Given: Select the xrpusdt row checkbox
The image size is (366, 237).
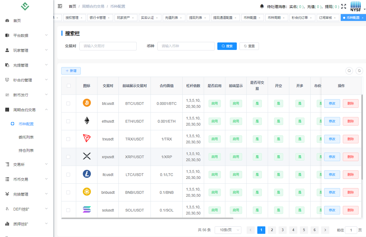Looking at the screenshot, I should pos(68,157).
